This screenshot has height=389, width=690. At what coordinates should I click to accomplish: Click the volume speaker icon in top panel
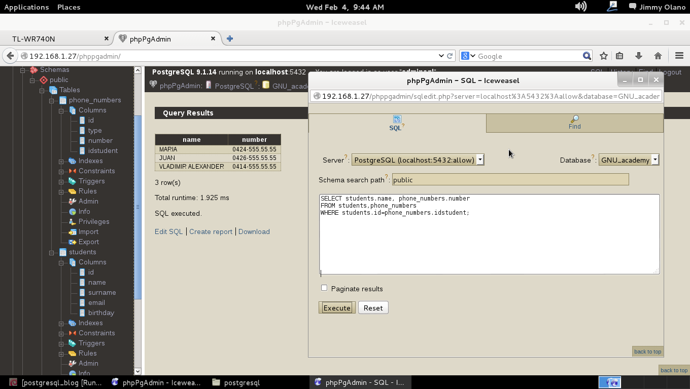tap(580, 7)
